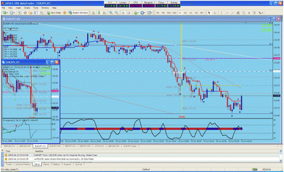This screenshot has height=172, width=284.
Task: Select the Horizontal Line drawing tool
Action: 227,13
